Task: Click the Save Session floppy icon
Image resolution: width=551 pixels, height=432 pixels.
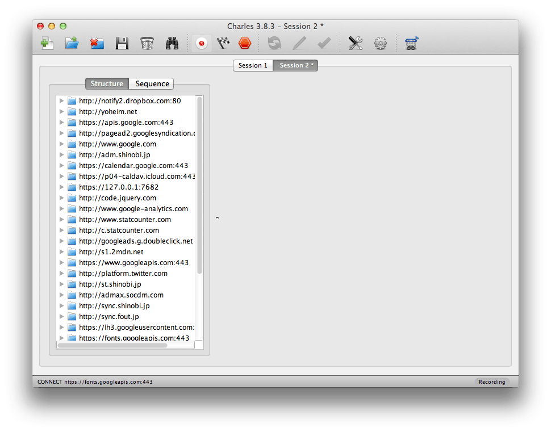Action: coord(122,43)
